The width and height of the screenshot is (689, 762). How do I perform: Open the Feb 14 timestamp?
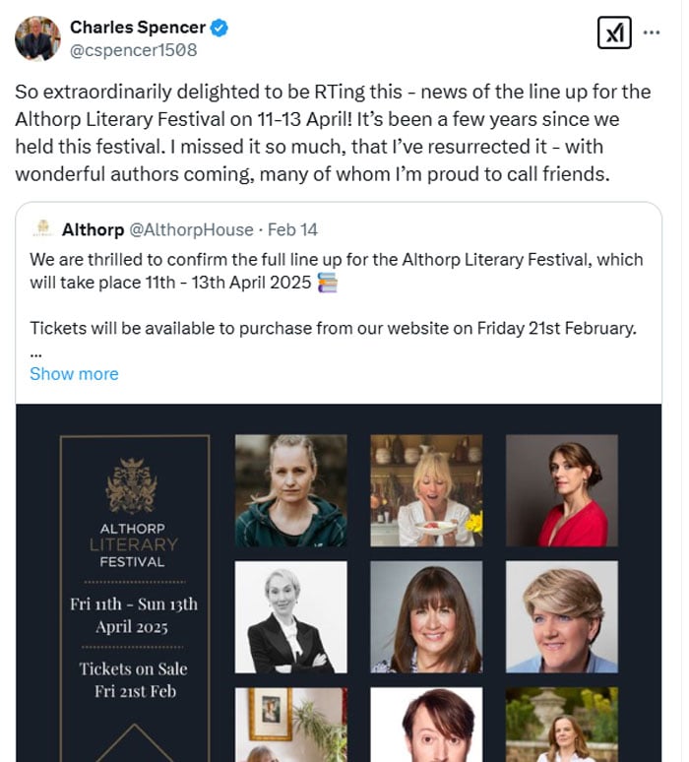[x=293, y=229]
